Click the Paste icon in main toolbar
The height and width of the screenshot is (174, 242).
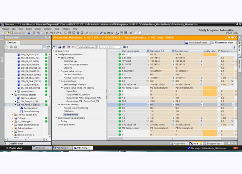(42, 33)
